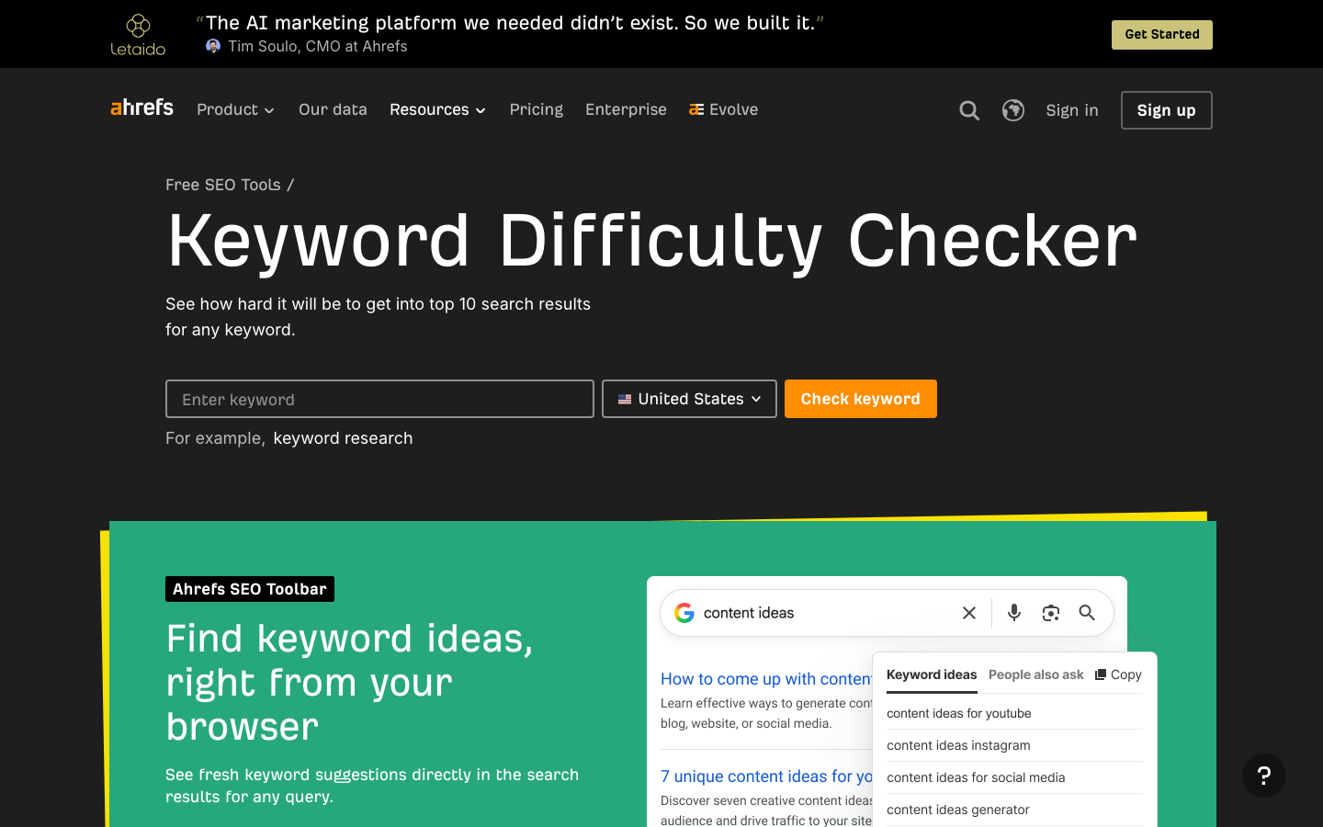Open 'How to come up with content' result
Image resolution: width=1323 pixels, height=827 pixels.
tap(766, 679)
